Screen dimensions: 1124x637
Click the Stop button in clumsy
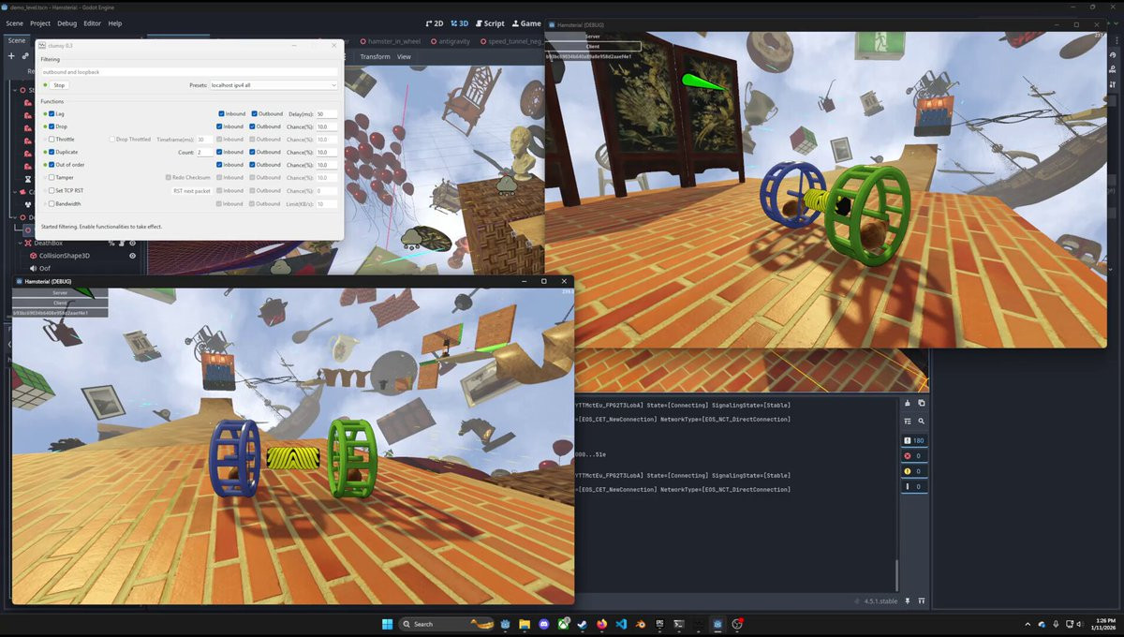59,85
